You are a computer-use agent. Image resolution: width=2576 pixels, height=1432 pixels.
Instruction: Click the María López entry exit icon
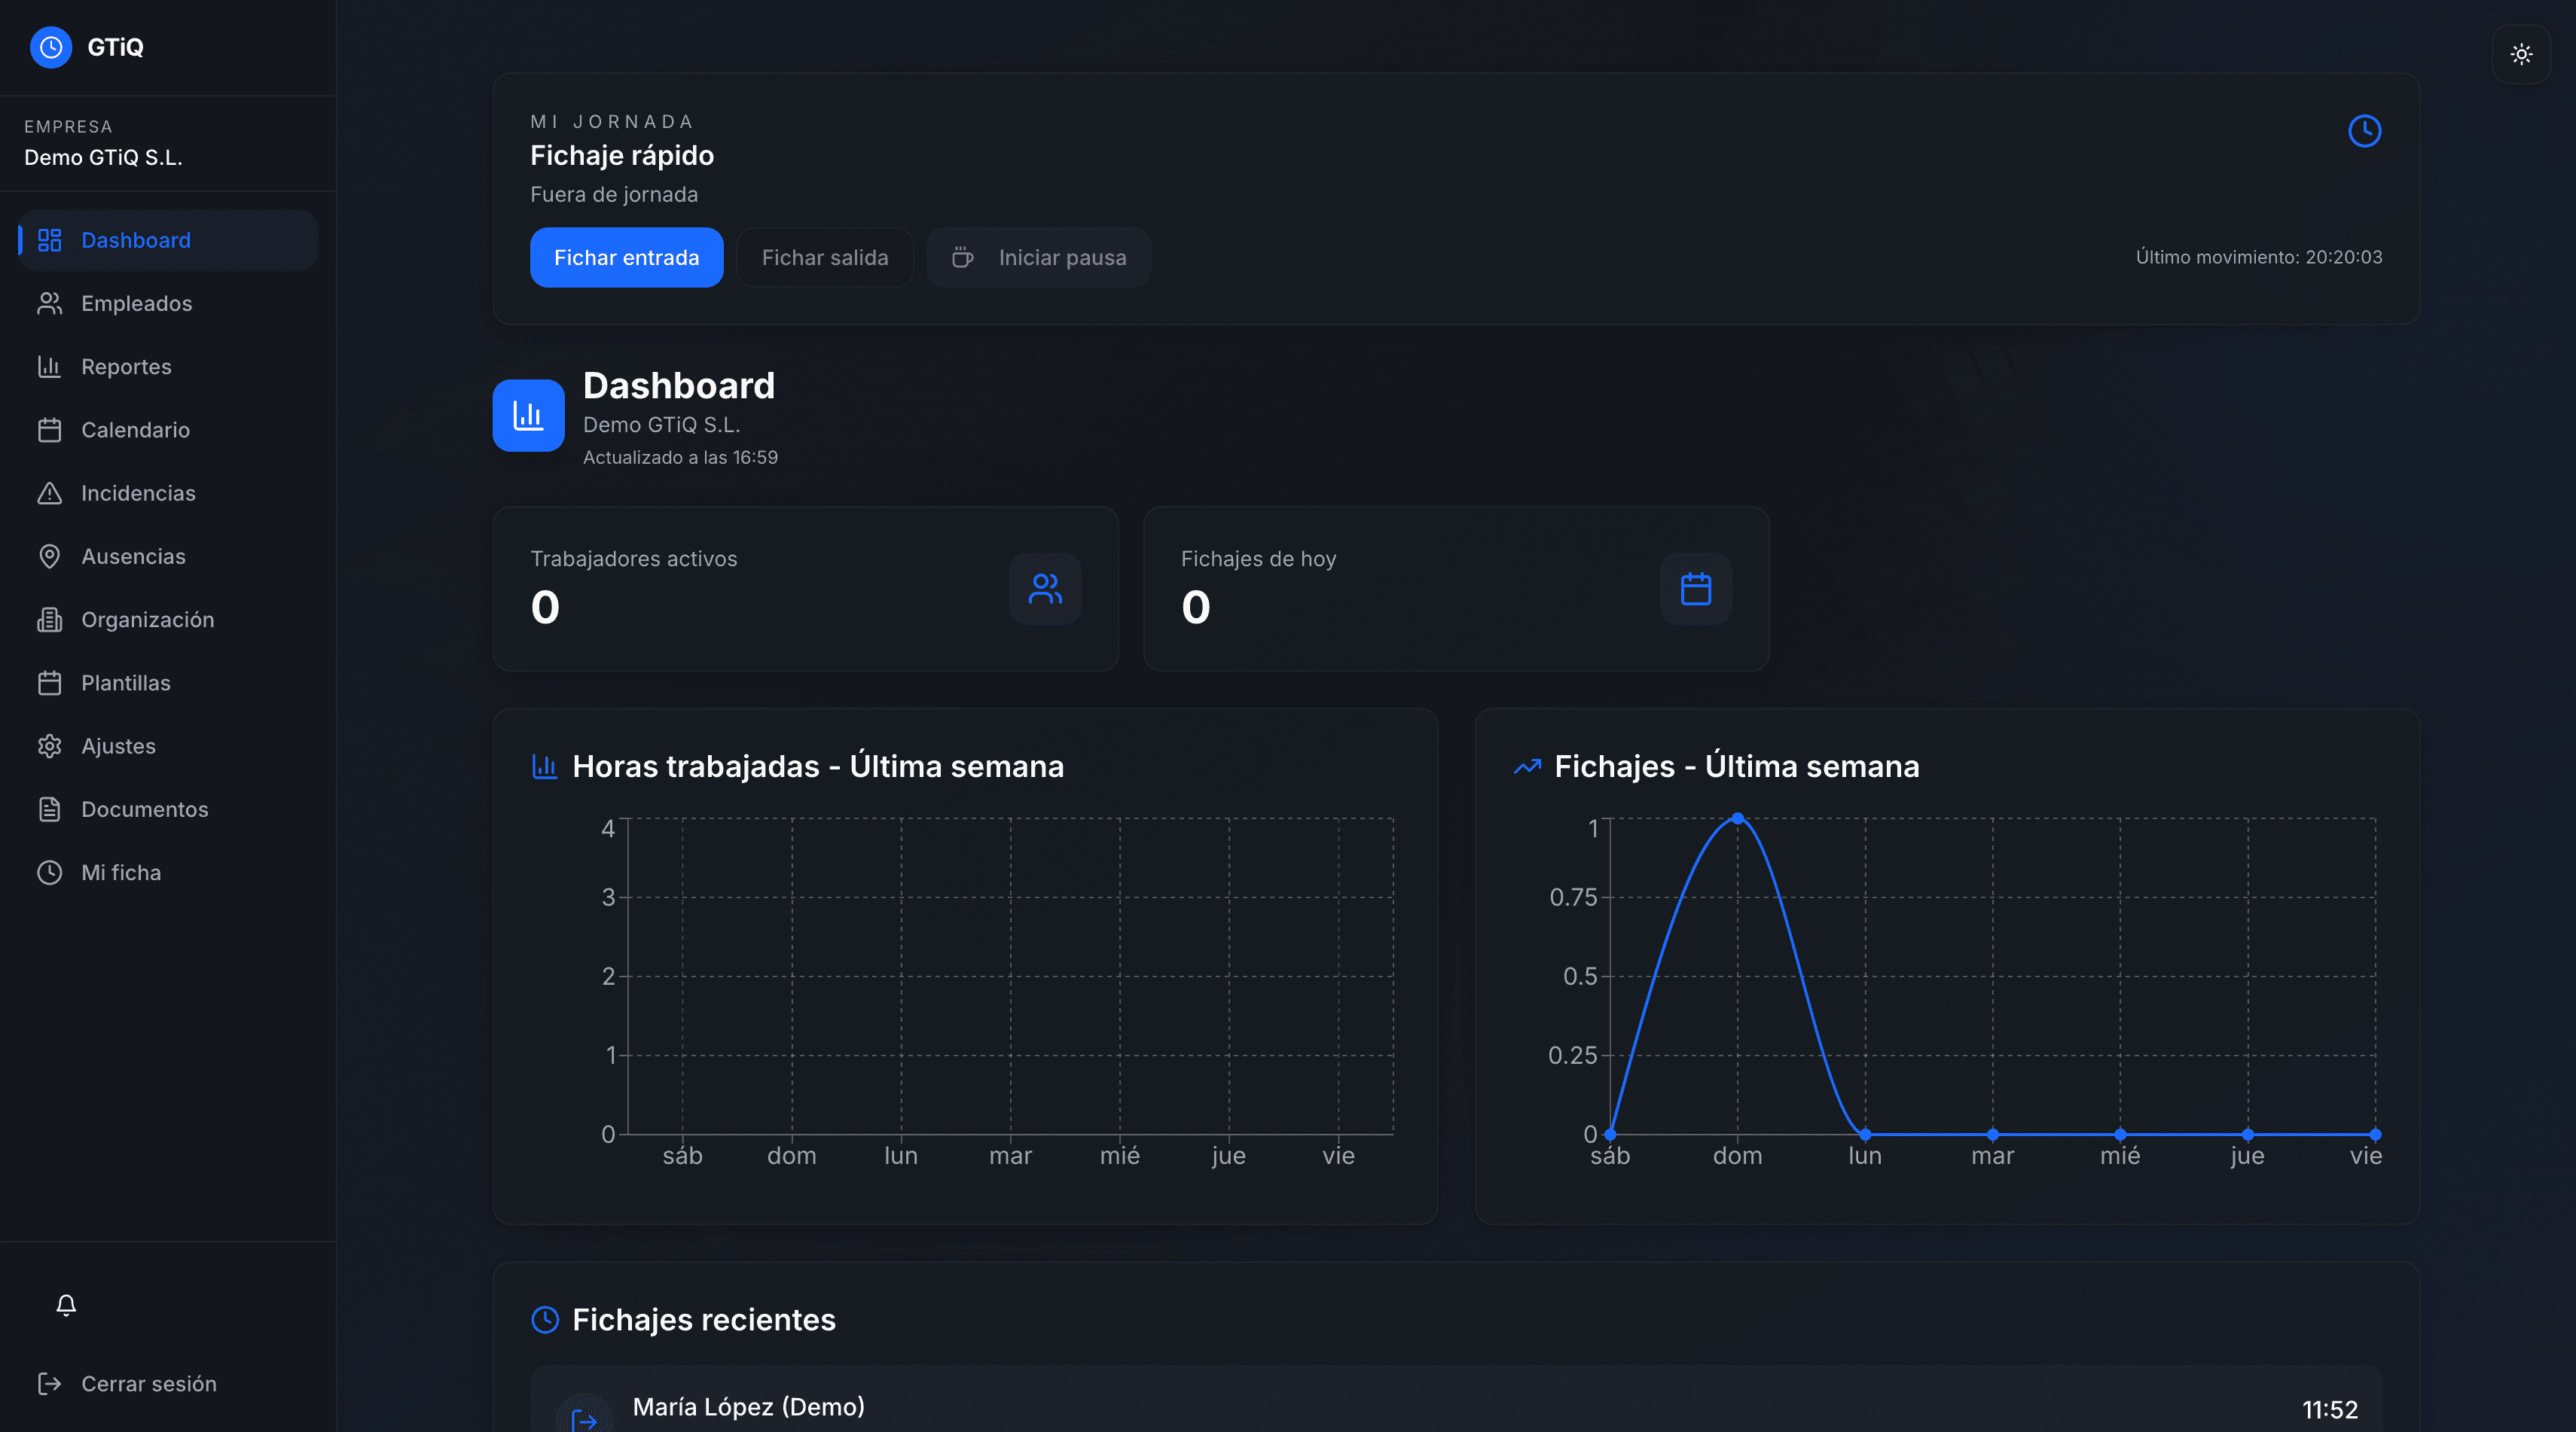(584, 1418)
